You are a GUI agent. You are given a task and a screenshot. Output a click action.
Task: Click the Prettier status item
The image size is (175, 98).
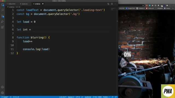point(106,97)
